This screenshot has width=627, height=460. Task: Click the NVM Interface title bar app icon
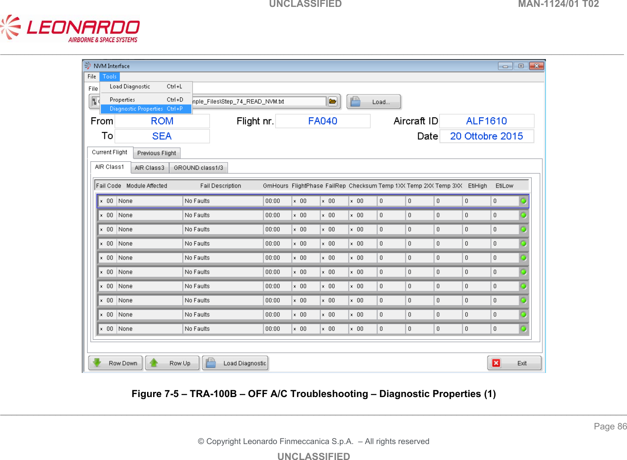tap(88, 66)
